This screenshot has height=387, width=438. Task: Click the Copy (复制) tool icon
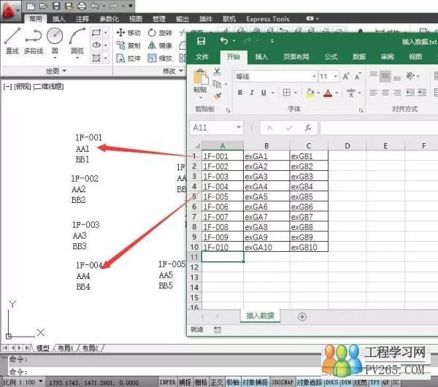point(120,45)
